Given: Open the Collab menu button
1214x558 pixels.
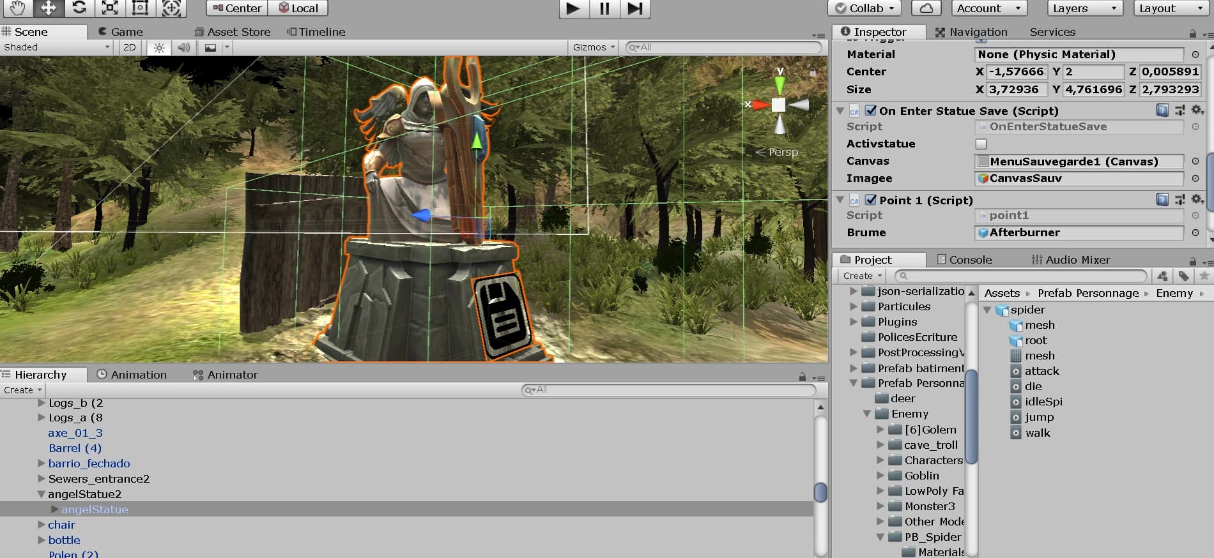Looking at the screenshot, I should [x=864, y=8].
